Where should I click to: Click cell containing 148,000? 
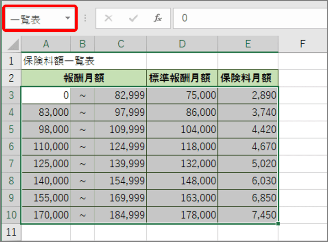[x=182, y=181]
